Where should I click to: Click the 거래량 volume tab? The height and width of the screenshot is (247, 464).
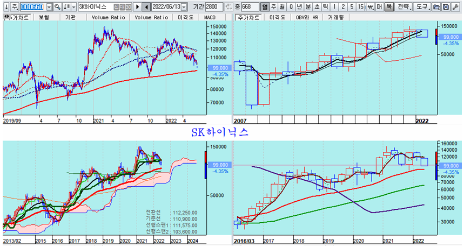337,17
